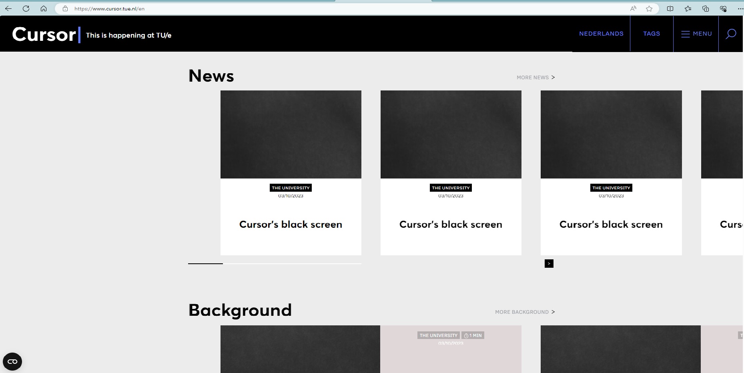Go back using the browser back arrow
Screen dimensions: 744x373
tap(8, 8)
